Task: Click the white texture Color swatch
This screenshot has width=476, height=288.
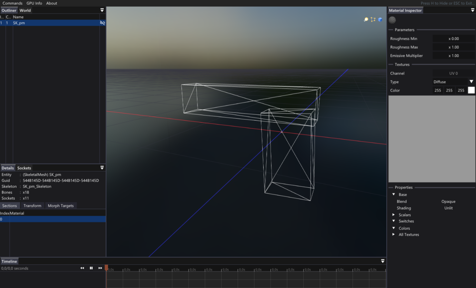Action: point(471,90)
